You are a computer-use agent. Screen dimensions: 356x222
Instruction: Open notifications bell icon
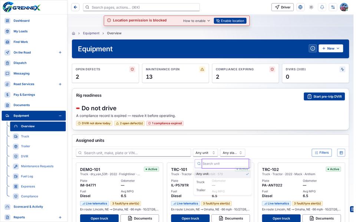(x=322, y=7)
